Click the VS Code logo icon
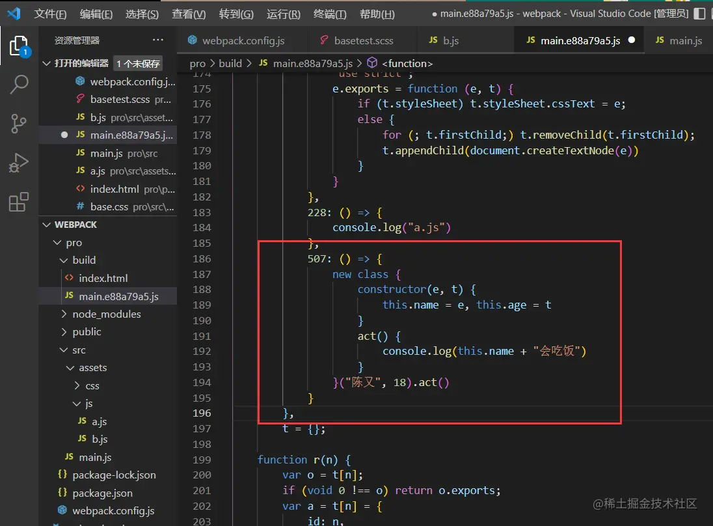The height and width of the screenshot is (526, 713). [x=14, y=14]
